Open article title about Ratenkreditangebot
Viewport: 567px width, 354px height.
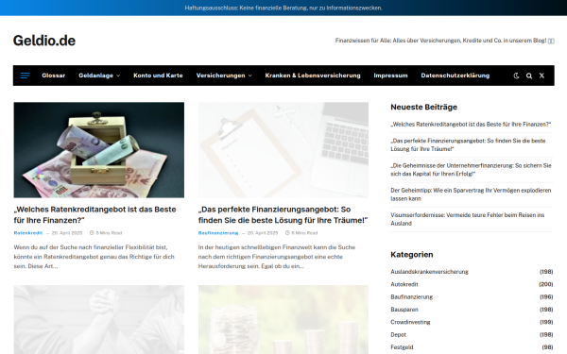[x=95, y=214]
